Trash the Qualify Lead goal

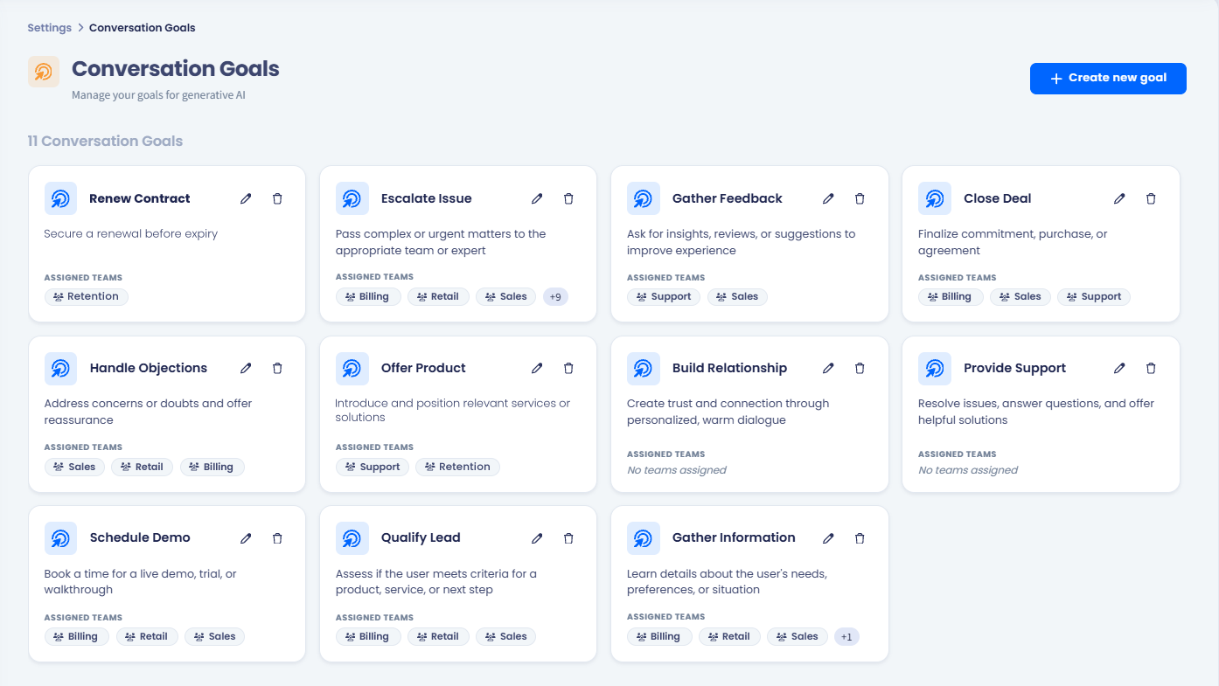coord(568,538)
